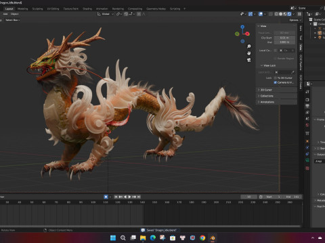Enable the Local Camera checkbox
Screen dimensions: 325x243
click(276, 51)
